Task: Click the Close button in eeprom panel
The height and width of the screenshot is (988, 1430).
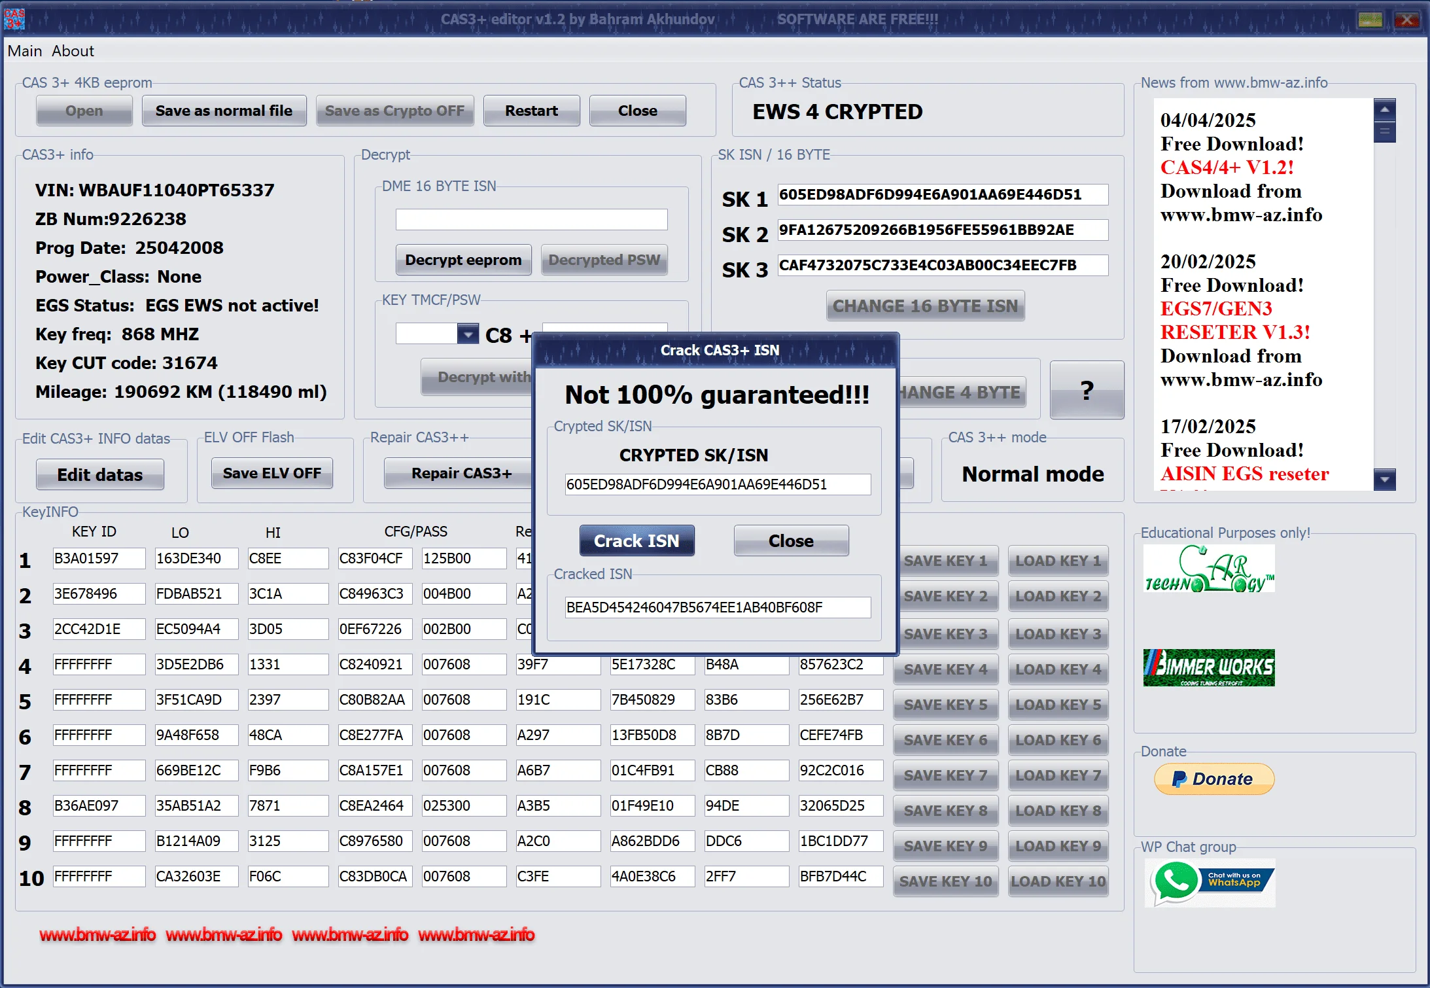Action: click(637, 111)
